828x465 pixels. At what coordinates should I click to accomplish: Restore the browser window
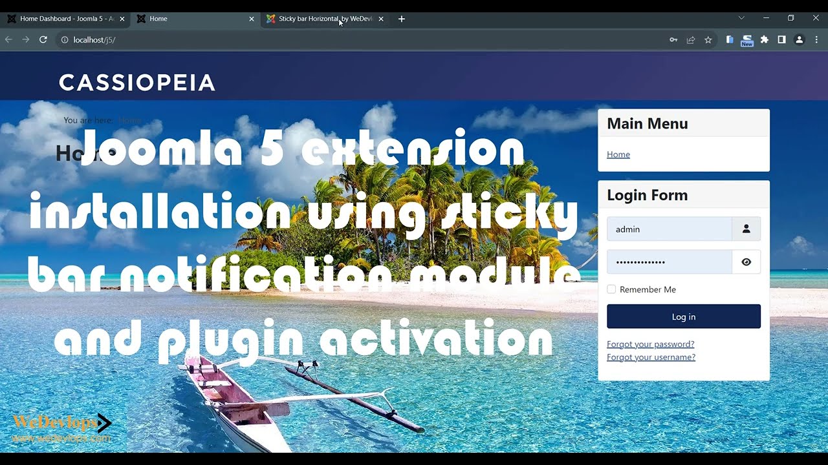click(x=790, y=18)
